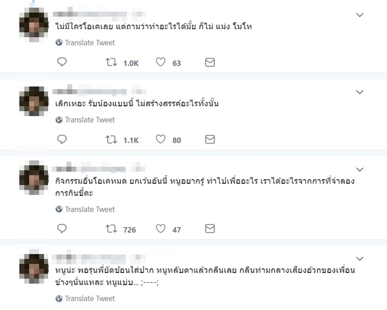Retweet the tweet with 726 retweets
Viewport: 387px width, 310px height.
111,229
